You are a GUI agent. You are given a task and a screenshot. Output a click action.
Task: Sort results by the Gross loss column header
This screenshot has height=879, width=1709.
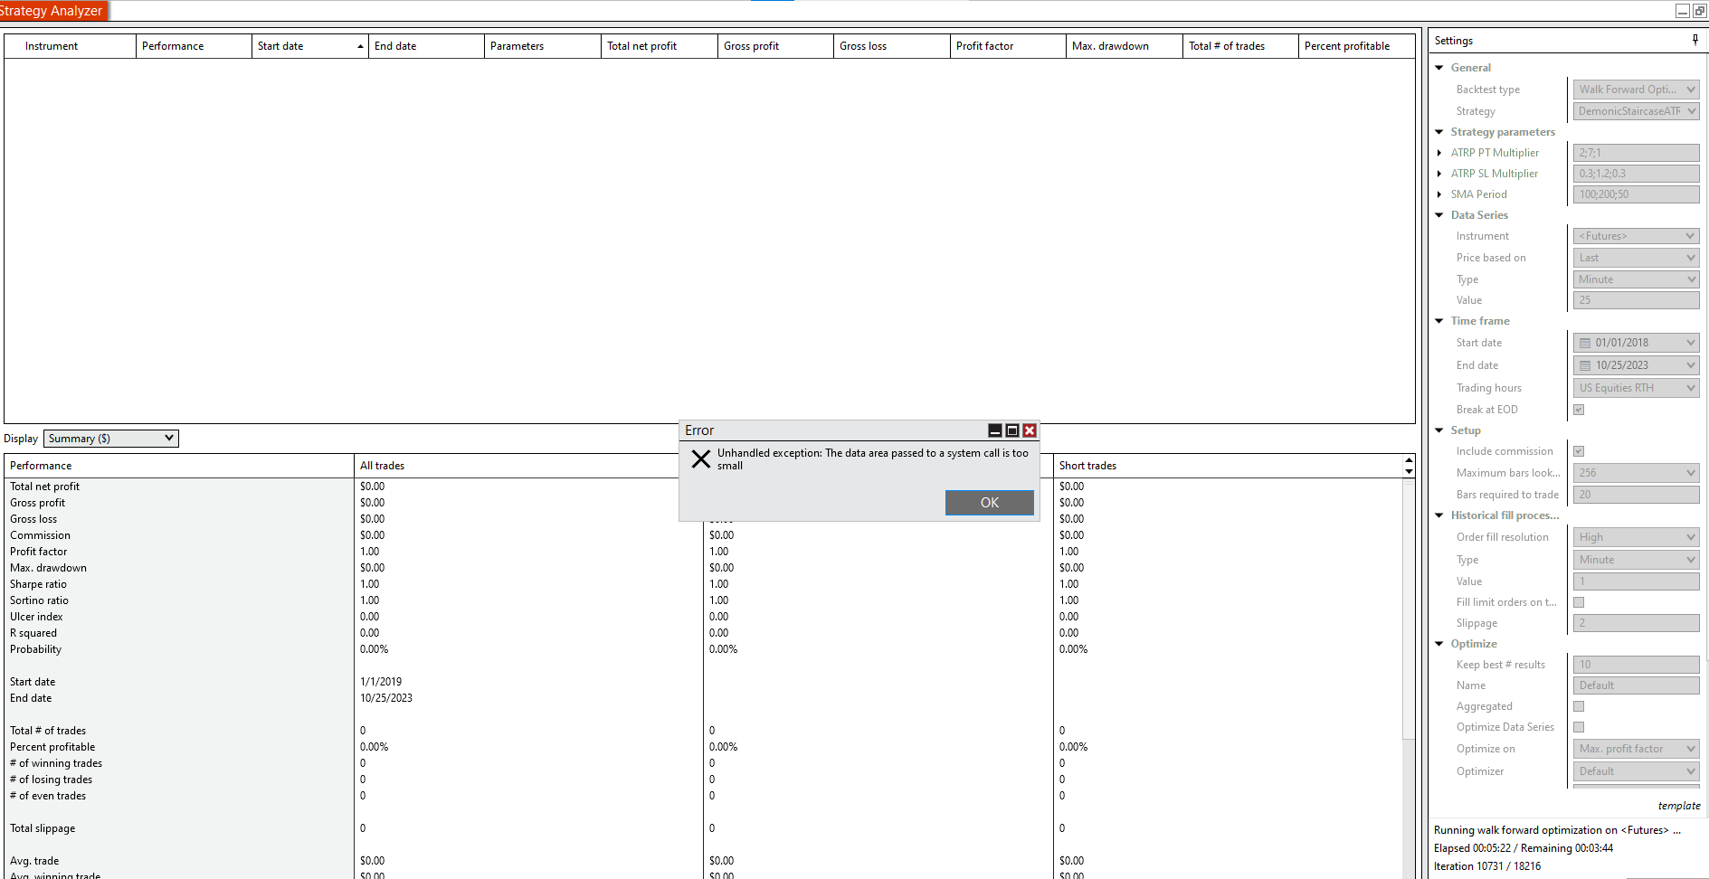point(891,46)
